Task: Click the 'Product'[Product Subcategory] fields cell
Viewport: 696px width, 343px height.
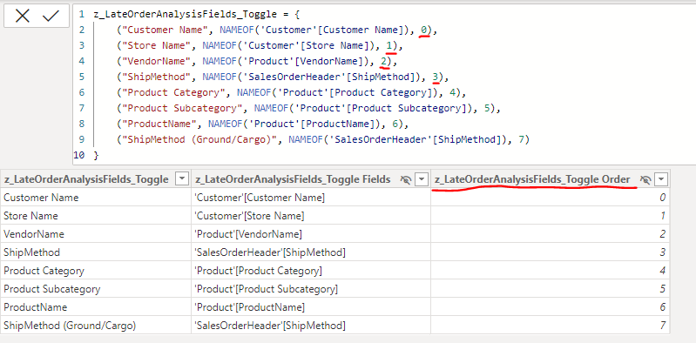Action: pos(311,289)
